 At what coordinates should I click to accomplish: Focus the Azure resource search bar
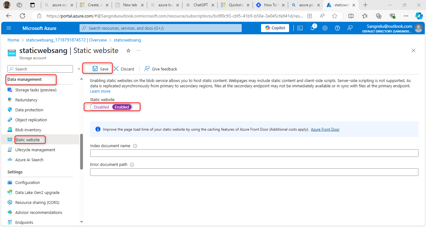point(160,28)
